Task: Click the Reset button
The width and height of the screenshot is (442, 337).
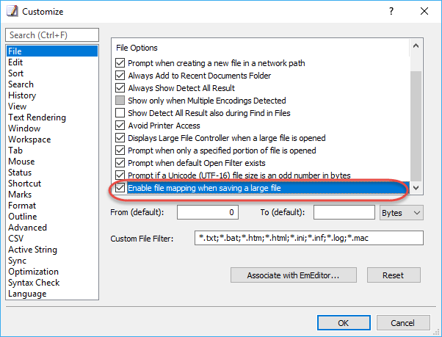Action: 394,275
